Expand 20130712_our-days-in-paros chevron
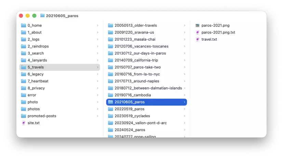Viewport: 283px width, 159px height. 185,53
